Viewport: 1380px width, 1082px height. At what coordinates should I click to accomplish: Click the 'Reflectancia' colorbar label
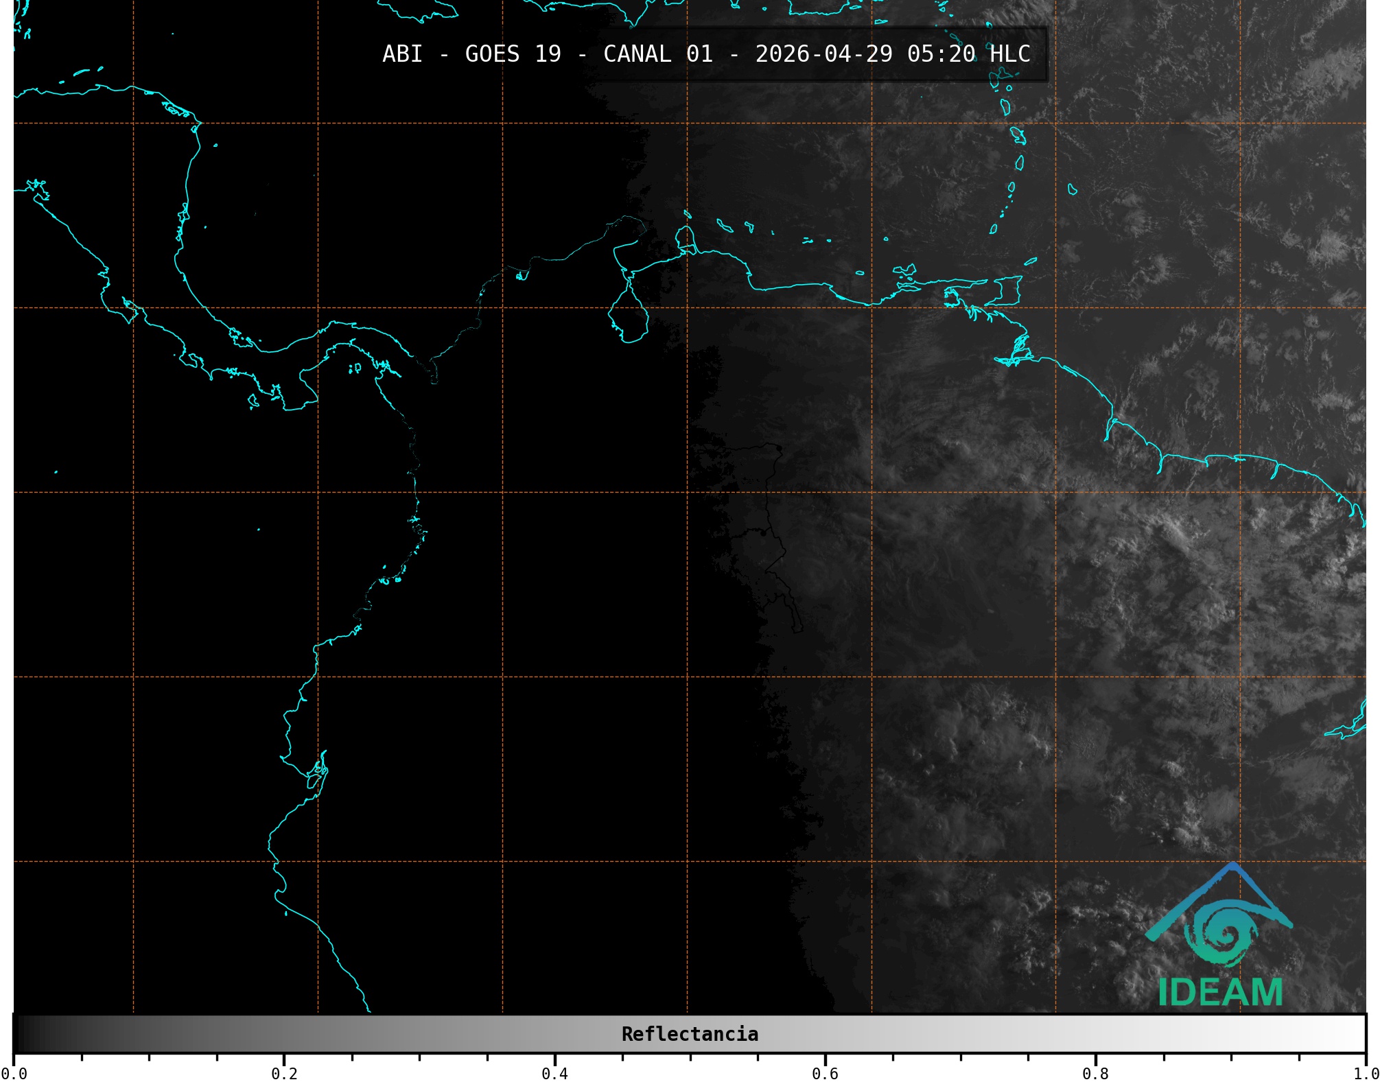(x=690, y=1034)
